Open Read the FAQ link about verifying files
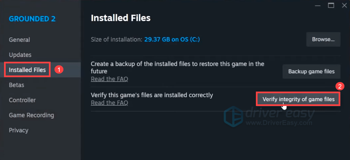This screenshot has width=350, height=160. [109, 103]
